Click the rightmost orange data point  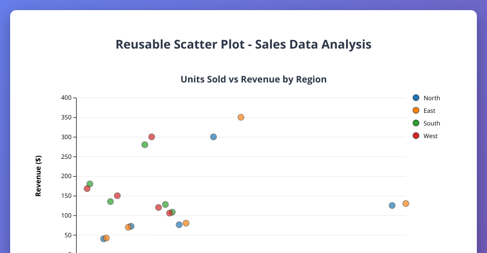(406, 203)
